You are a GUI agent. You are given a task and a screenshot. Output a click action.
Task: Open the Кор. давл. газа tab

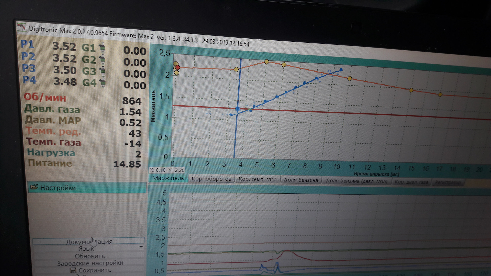[x=411, y=182]
